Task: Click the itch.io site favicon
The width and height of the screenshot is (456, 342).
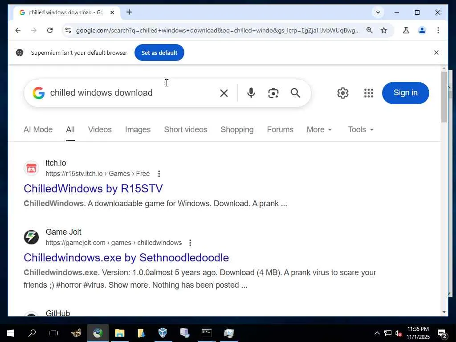Action: point(31,168)
